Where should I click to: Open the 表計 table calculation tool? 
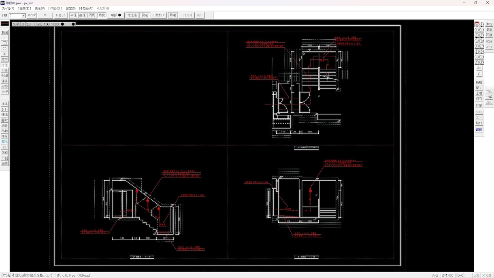(489, 30)
